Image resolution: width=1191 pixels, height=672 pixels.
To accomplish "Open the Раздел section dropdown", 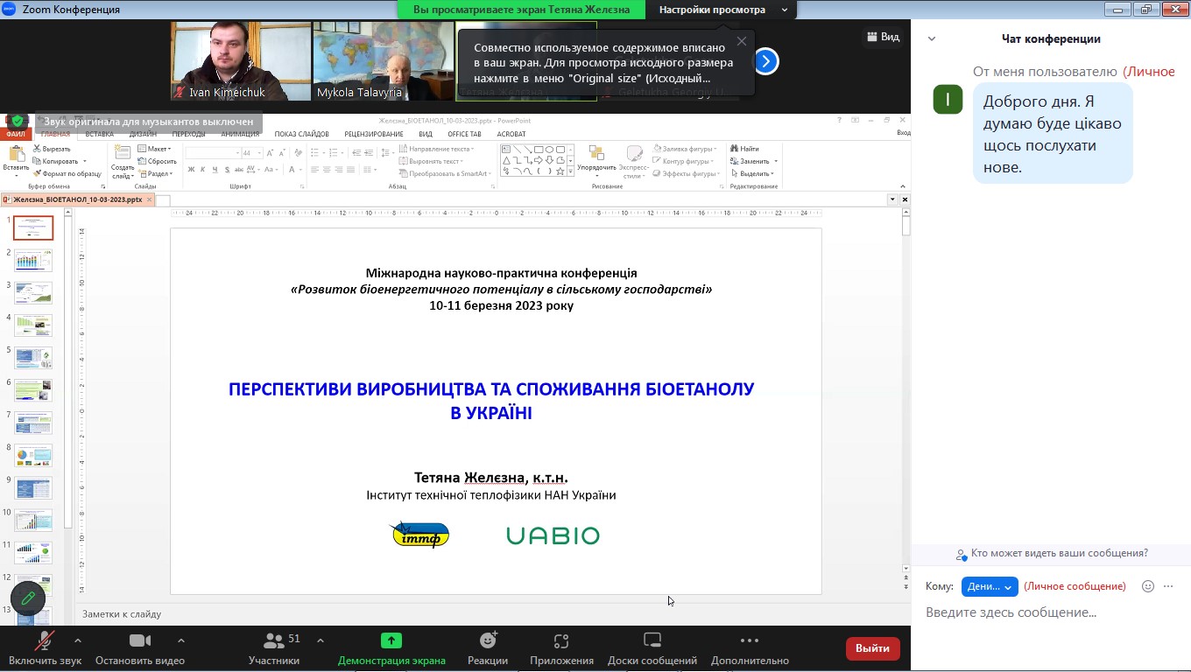I will pos(155,173).
